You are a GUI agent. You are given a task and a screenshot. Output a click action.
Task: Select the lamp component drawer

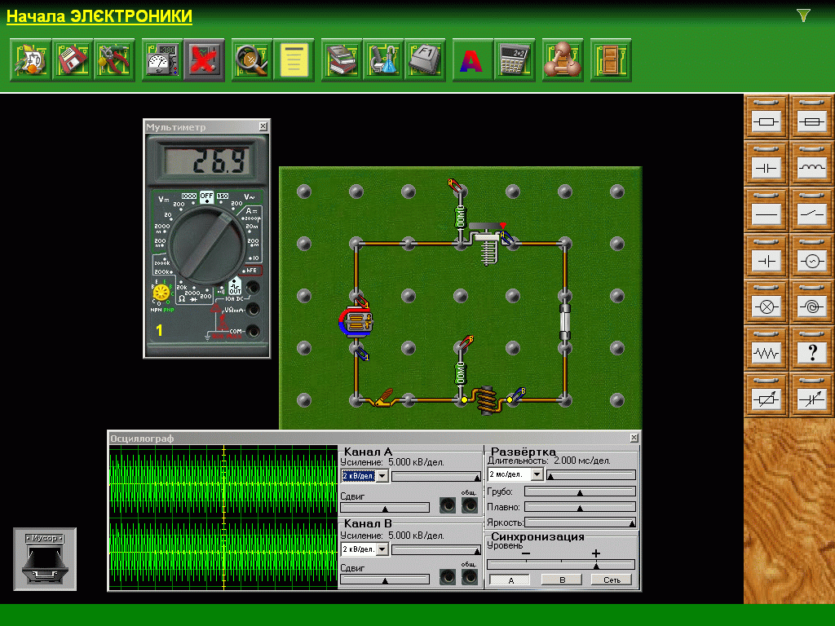point(767,307)
